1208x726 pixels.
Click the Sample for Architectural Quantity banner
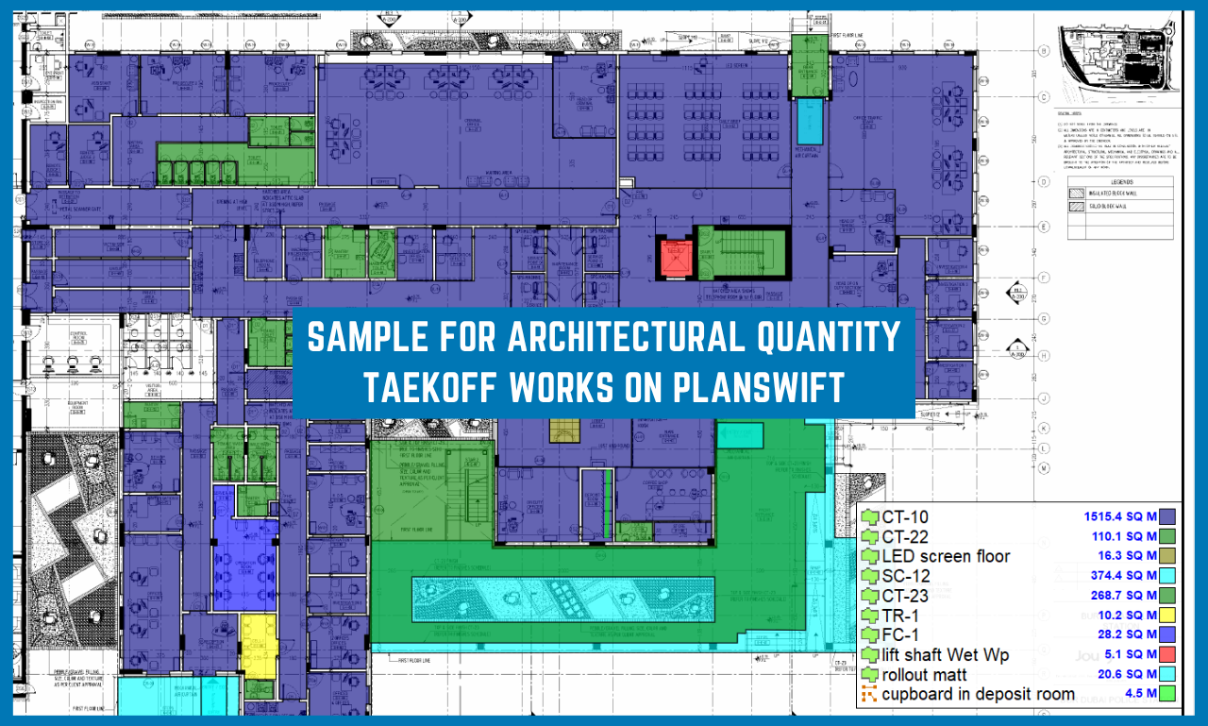click(604, 363)
